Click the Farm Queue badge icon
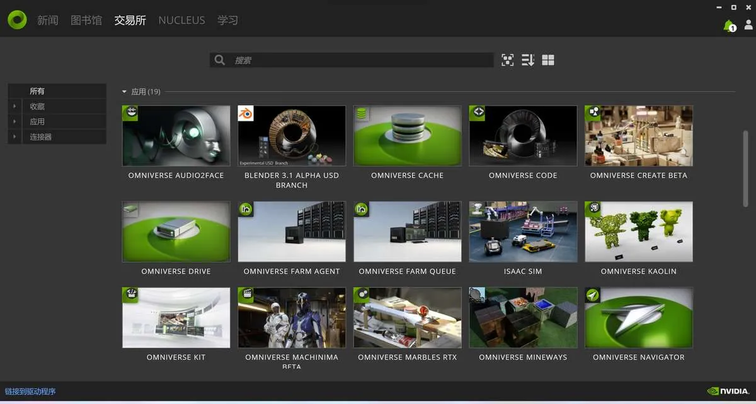Viewport: 756px width, 404px height. (362, 209)
